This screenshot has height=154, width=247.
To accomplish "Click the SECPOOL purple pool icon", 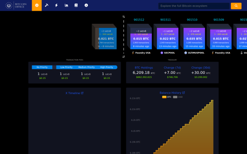I will [x=162, y=53].
